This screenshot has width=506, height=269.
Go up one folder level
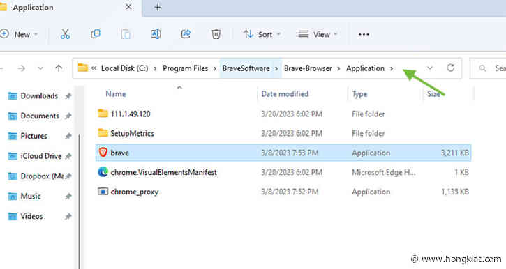click(x=59, y=68)
